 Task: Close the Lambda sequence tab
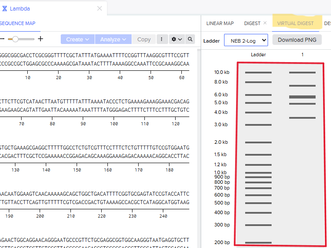pyautogui.click(x=99, y=8)
